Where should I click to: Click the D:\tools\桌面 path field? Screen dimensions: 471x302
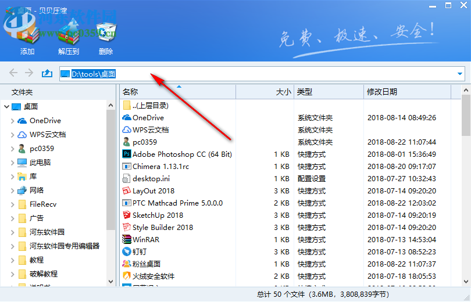click(262, 74)
